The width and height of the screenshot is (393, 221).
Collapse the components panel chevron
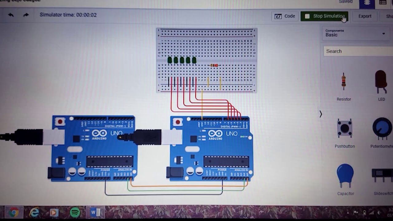click(321, 114)
